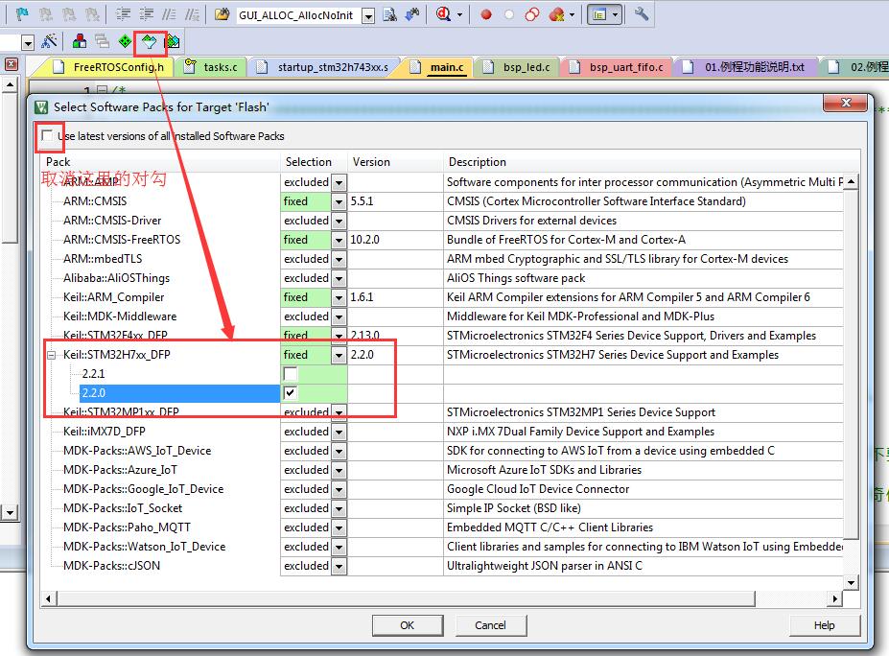Open the debug session dropdown arrow
Screen dimensions: 889x656
point(459,15)
